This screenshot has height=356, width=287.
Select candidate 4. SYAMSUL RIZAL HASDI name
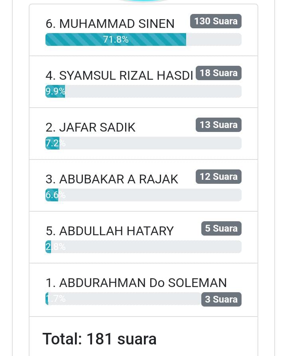point(119,75)
